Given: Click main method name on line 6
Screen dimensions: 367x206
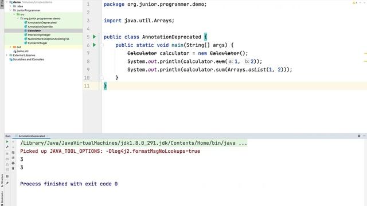Looking at the screenshot, I should pyautogui.click(x=177, y=45).
